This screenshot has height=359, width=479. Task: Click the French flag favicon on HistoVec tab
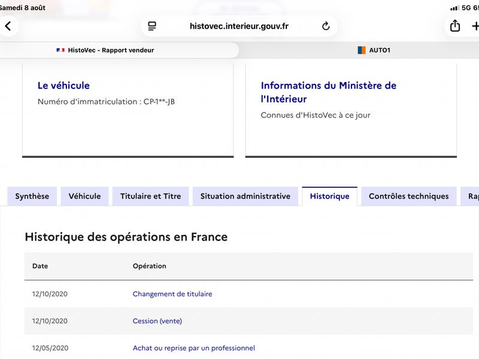[60, 50]
